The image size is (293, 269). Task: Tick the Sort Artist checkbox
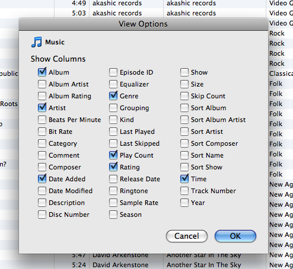click(184, 132)
